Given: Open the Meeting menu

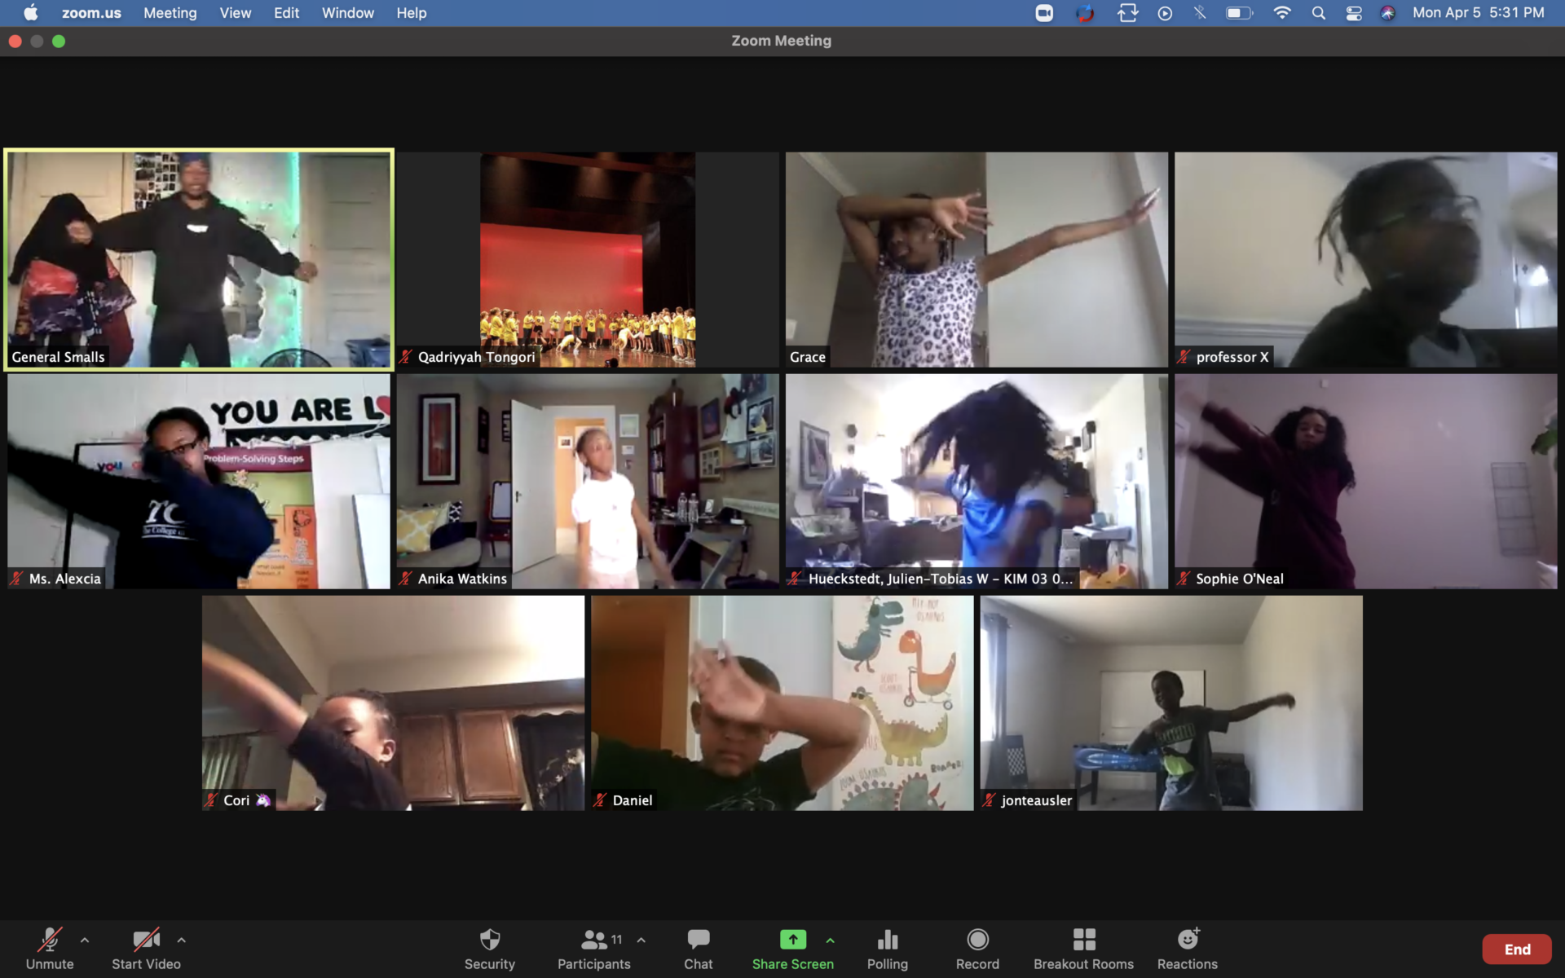Looking at the screenshot, I should (170, 13).
